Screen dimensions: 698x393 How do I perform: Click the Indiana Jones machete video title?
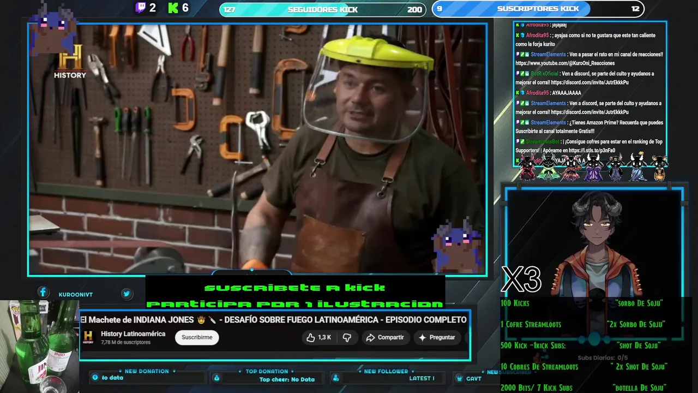(273, 320)
